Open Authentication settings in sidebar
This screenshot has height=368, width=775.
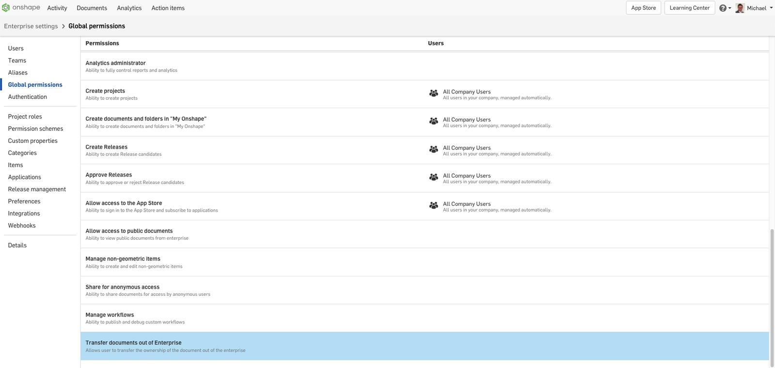point(28,97)
